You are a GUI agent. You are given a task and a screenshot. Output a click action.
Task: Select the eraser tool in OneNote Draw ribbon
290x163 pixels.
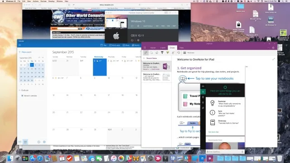point(157,53)
